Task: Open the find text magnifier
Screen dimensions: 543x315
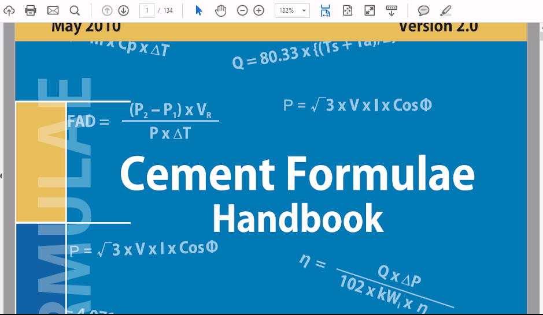Action: click(75, 10)
